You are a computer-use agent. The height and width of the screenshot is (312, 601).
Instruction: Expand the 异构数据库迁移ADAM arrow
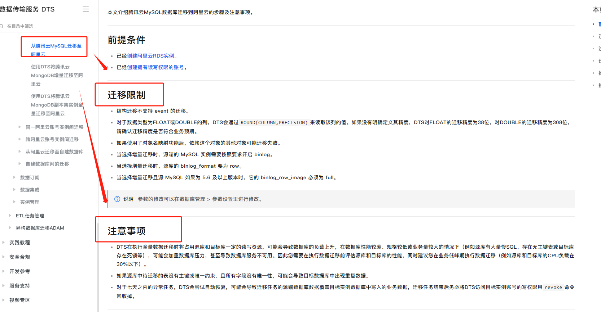click(x=10, y=227)
